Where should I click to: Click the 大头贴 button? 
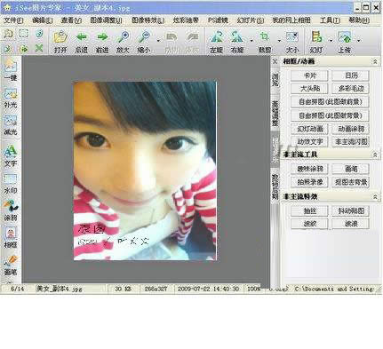[309, 88]
